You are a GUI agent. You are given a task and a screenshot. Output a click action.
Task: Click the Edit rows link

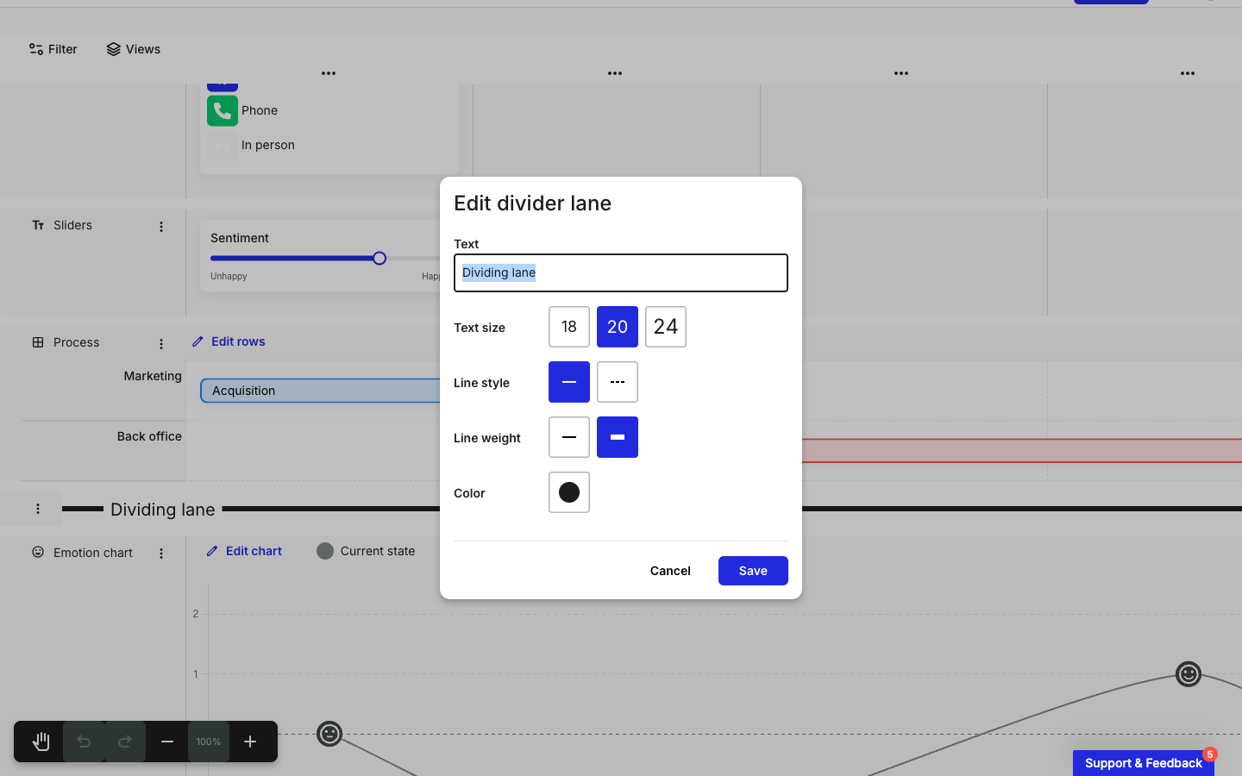coord(229,341)
